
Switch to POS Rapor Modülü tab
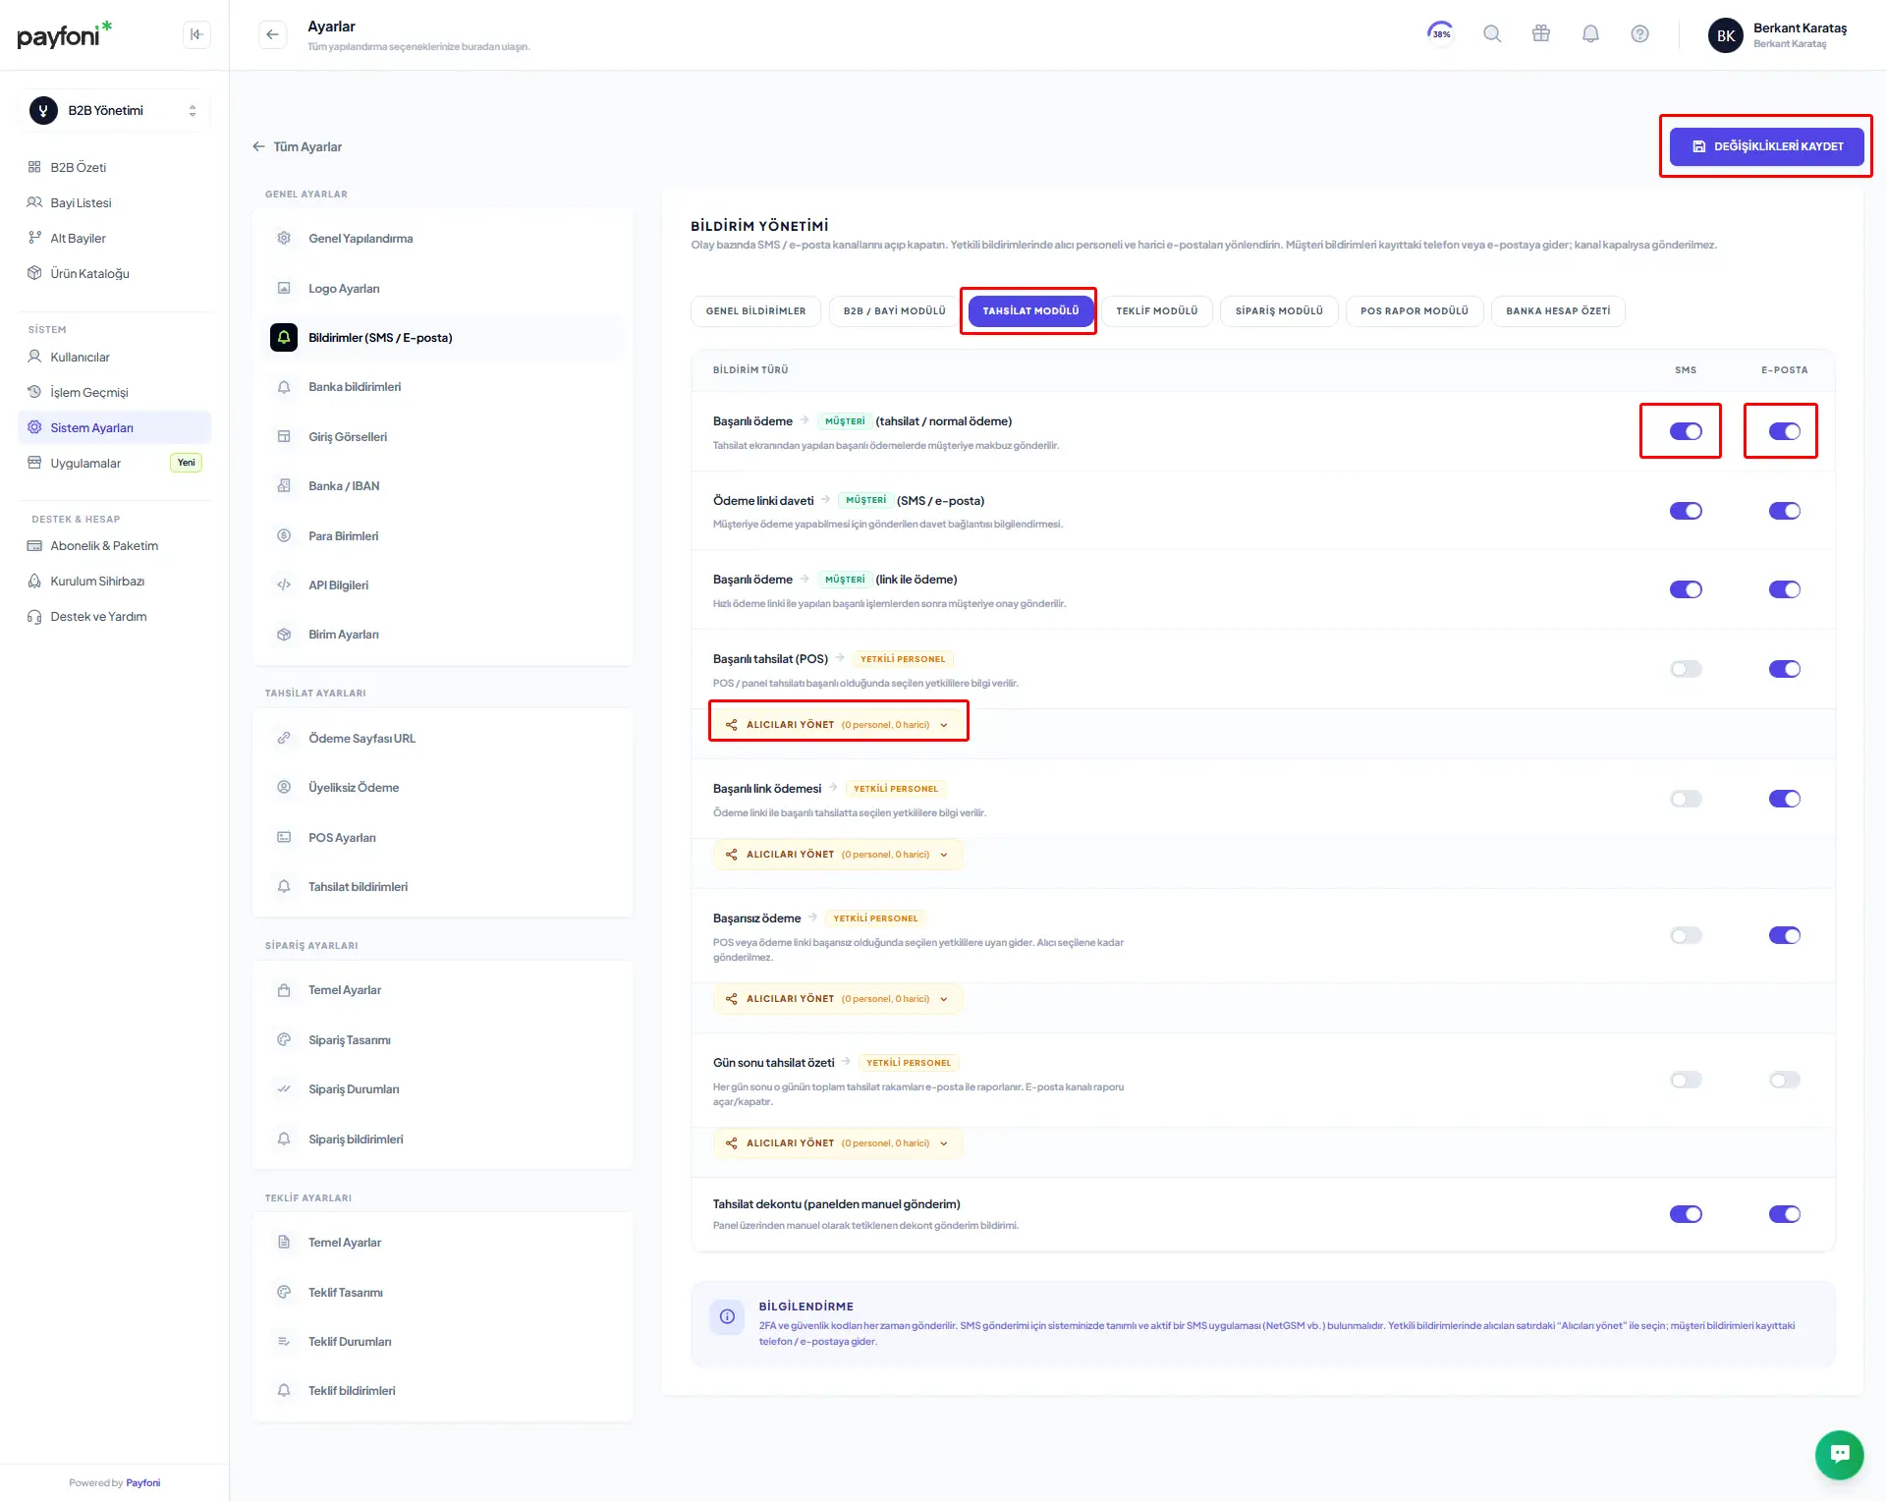1414,311
